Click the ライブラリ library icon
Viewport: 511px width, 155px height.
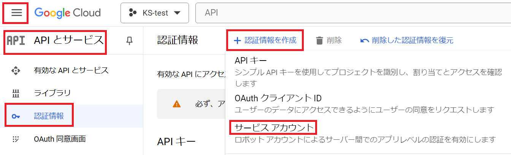[x=16, y=93]
